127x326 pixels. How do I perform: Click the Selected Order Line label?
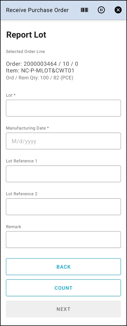[25, 51]
